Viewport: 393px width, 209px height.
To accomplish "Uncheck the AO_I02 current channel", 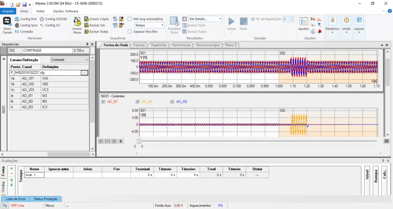I will click(138, 102).
